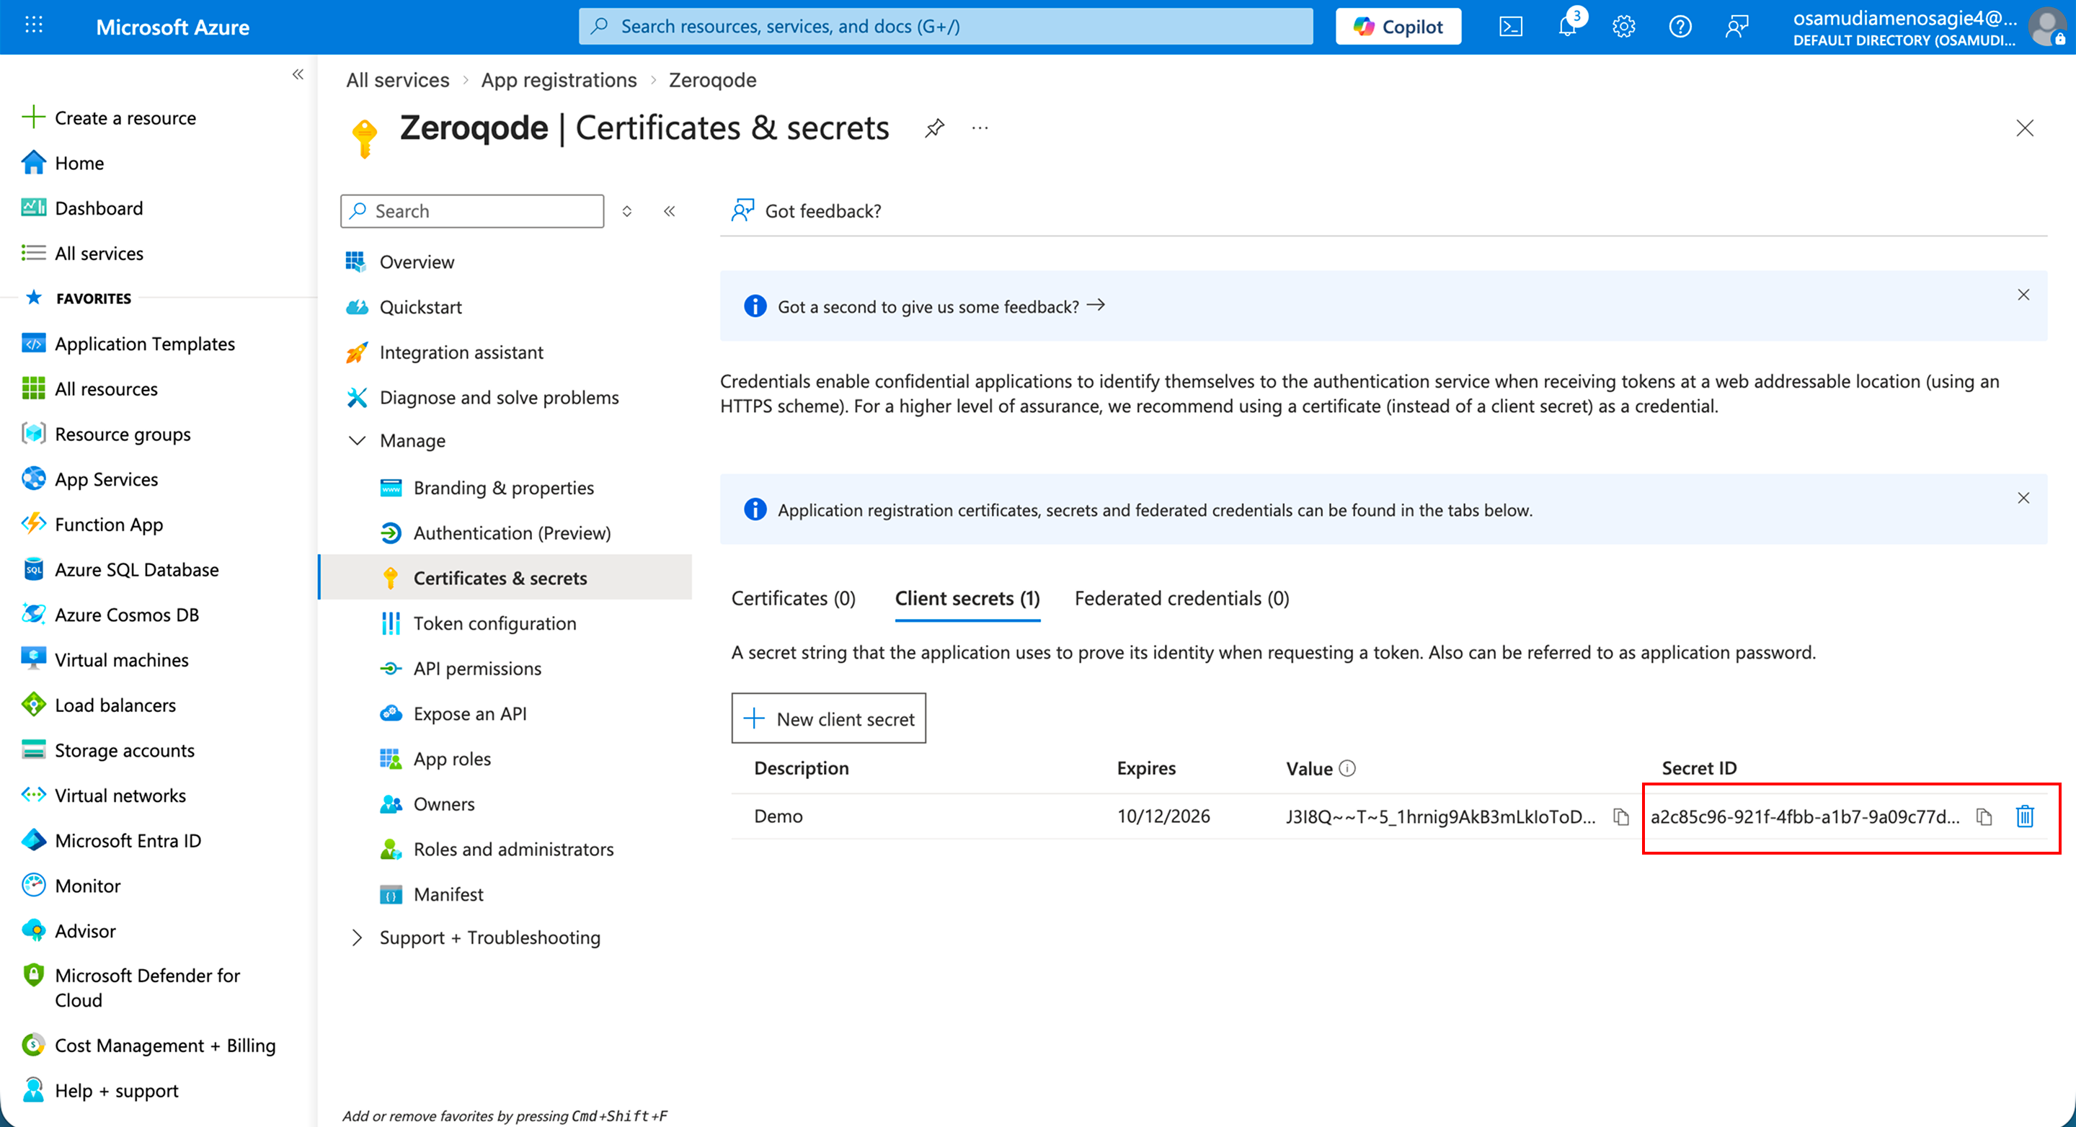The width and height of the screenshot is (2076, 1127).
Task: Switch to the Certificates (0) tab
Action: pyautogui.click(x=793, y=599)
